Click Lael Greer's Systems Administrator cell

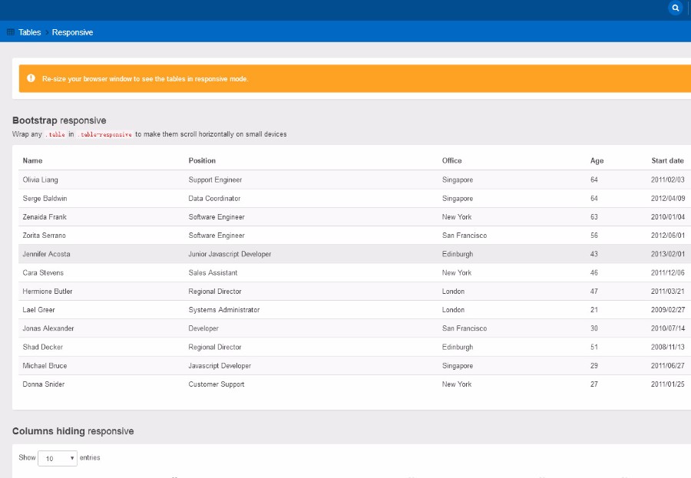(224, 310)
